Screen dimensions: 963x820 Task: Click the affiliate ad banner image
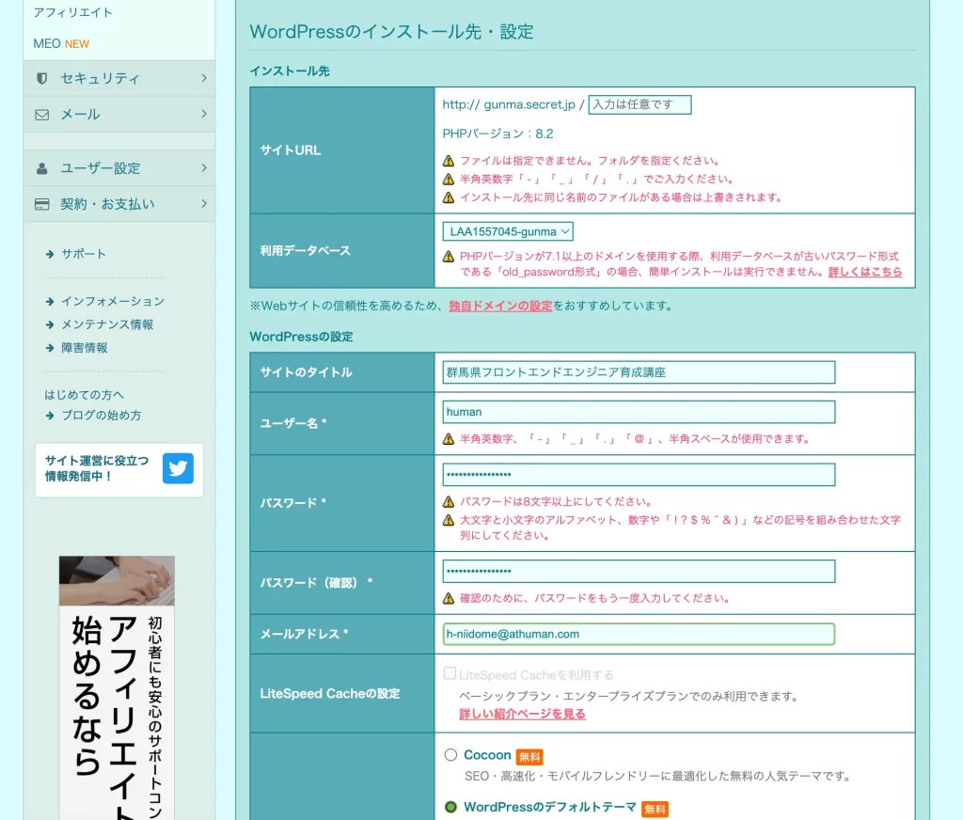[x=117, y=686]
